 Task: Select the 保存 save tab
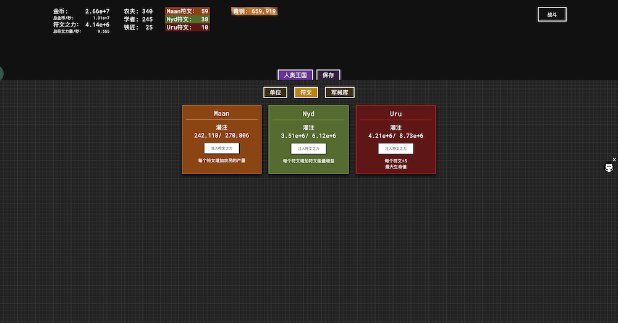328,75
